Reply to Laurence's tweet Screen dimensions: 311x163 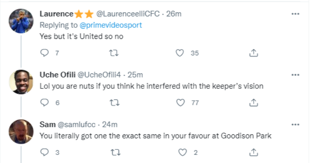coord(44,53)
